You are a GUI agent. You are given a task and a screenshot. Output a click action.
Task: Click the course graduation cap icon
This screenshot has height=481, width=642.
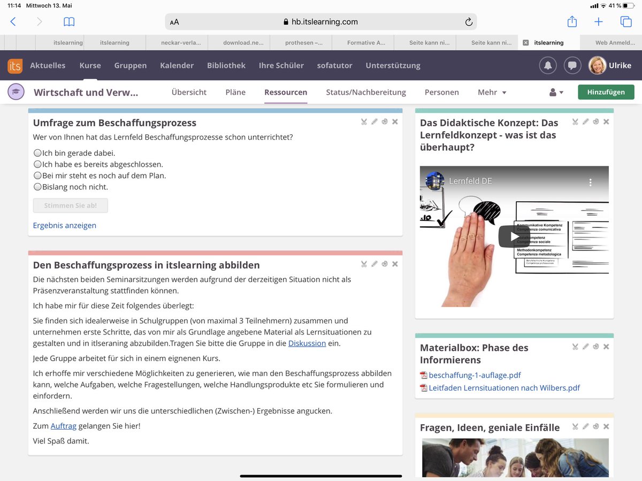click(16, 92)
